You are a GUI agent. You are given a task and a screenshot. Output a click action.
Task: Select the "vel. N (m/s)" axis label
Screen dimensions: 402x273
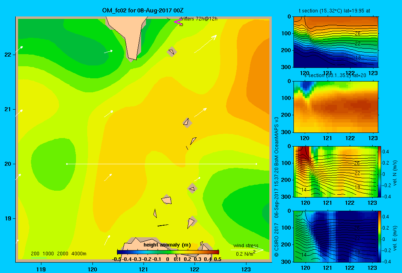(395, 173)
